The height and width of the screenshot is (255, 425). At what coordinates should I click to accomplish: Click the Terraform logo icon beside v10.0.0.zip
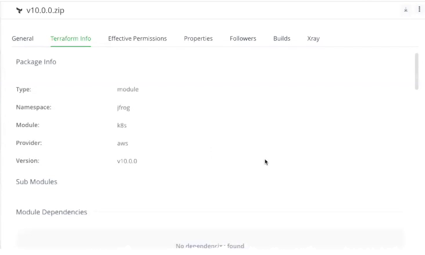[19, 10]
